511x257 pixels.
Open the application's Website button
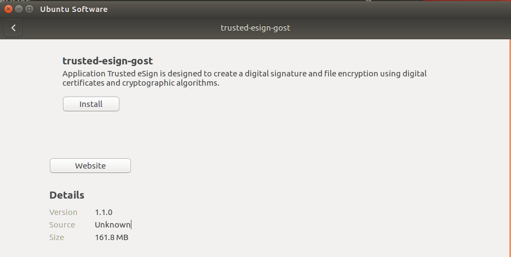pos(90,166)
